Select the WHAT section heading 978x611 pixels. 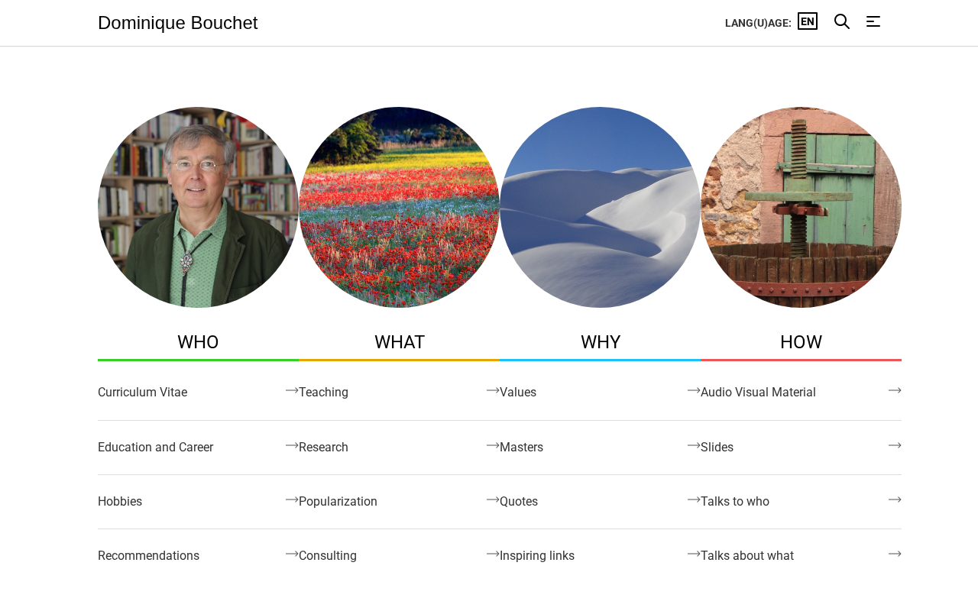(x=399, y=342)
